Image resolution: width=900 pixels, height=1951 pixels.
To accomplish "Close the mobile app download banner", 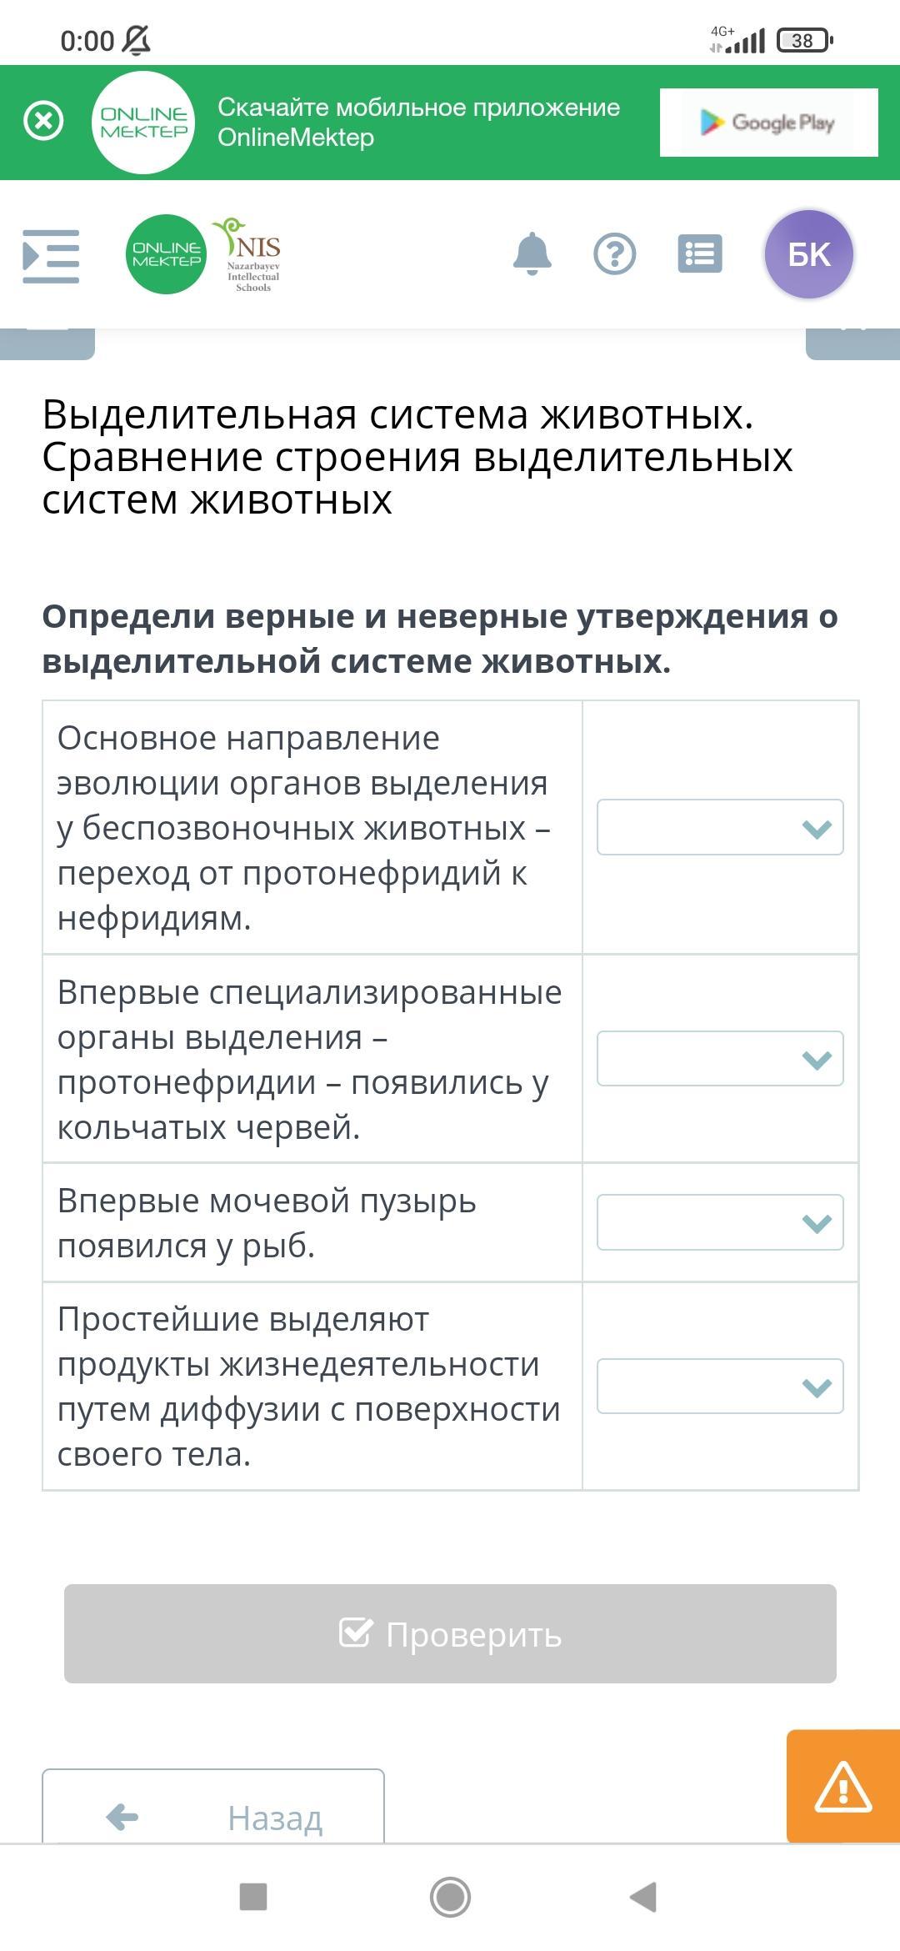I will [x=43, y=122].
